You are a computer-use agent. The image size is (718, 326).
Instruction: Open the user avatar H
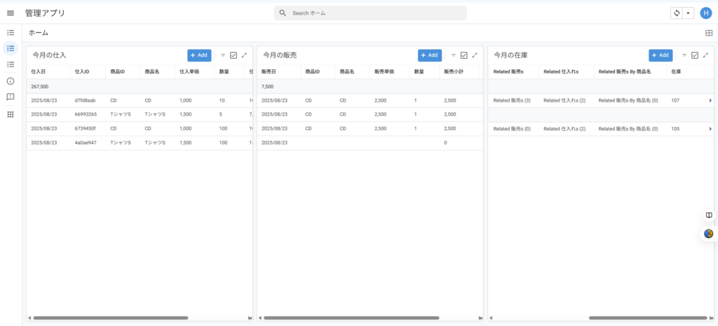(x=705, y=13)
